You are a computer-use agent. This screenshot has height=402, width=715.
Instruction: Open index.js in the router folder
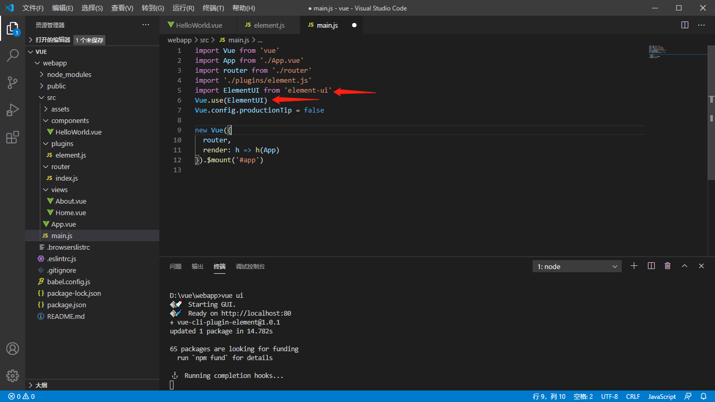(92, 178)
